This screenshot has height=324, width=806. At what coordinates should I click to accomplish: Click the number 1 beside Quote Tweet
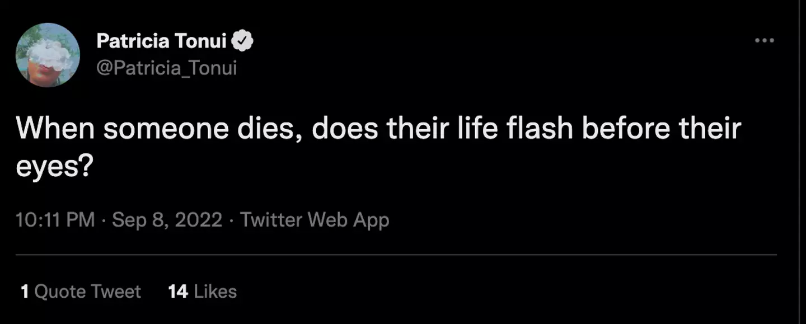pos(25,292)
